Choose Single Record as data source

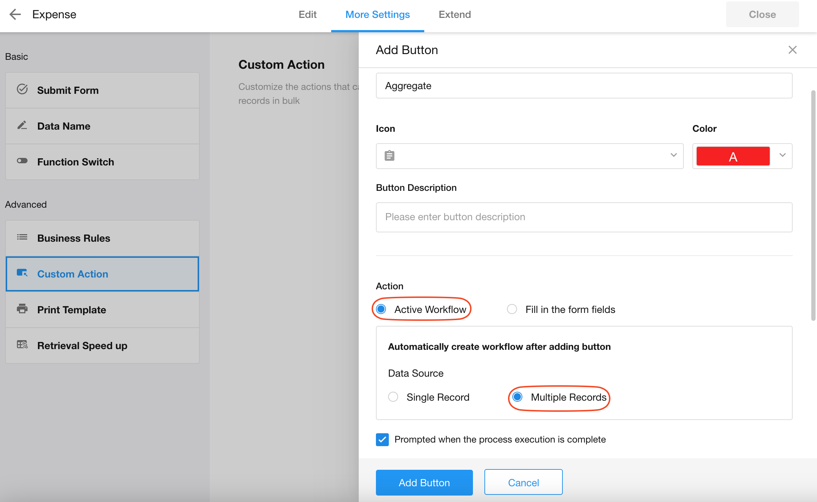pos(393,397)
